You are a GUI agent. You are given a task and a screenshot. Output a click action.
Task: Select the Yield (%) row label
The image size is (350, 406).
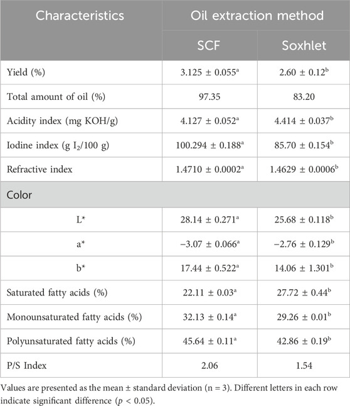(x=26, y=72)
